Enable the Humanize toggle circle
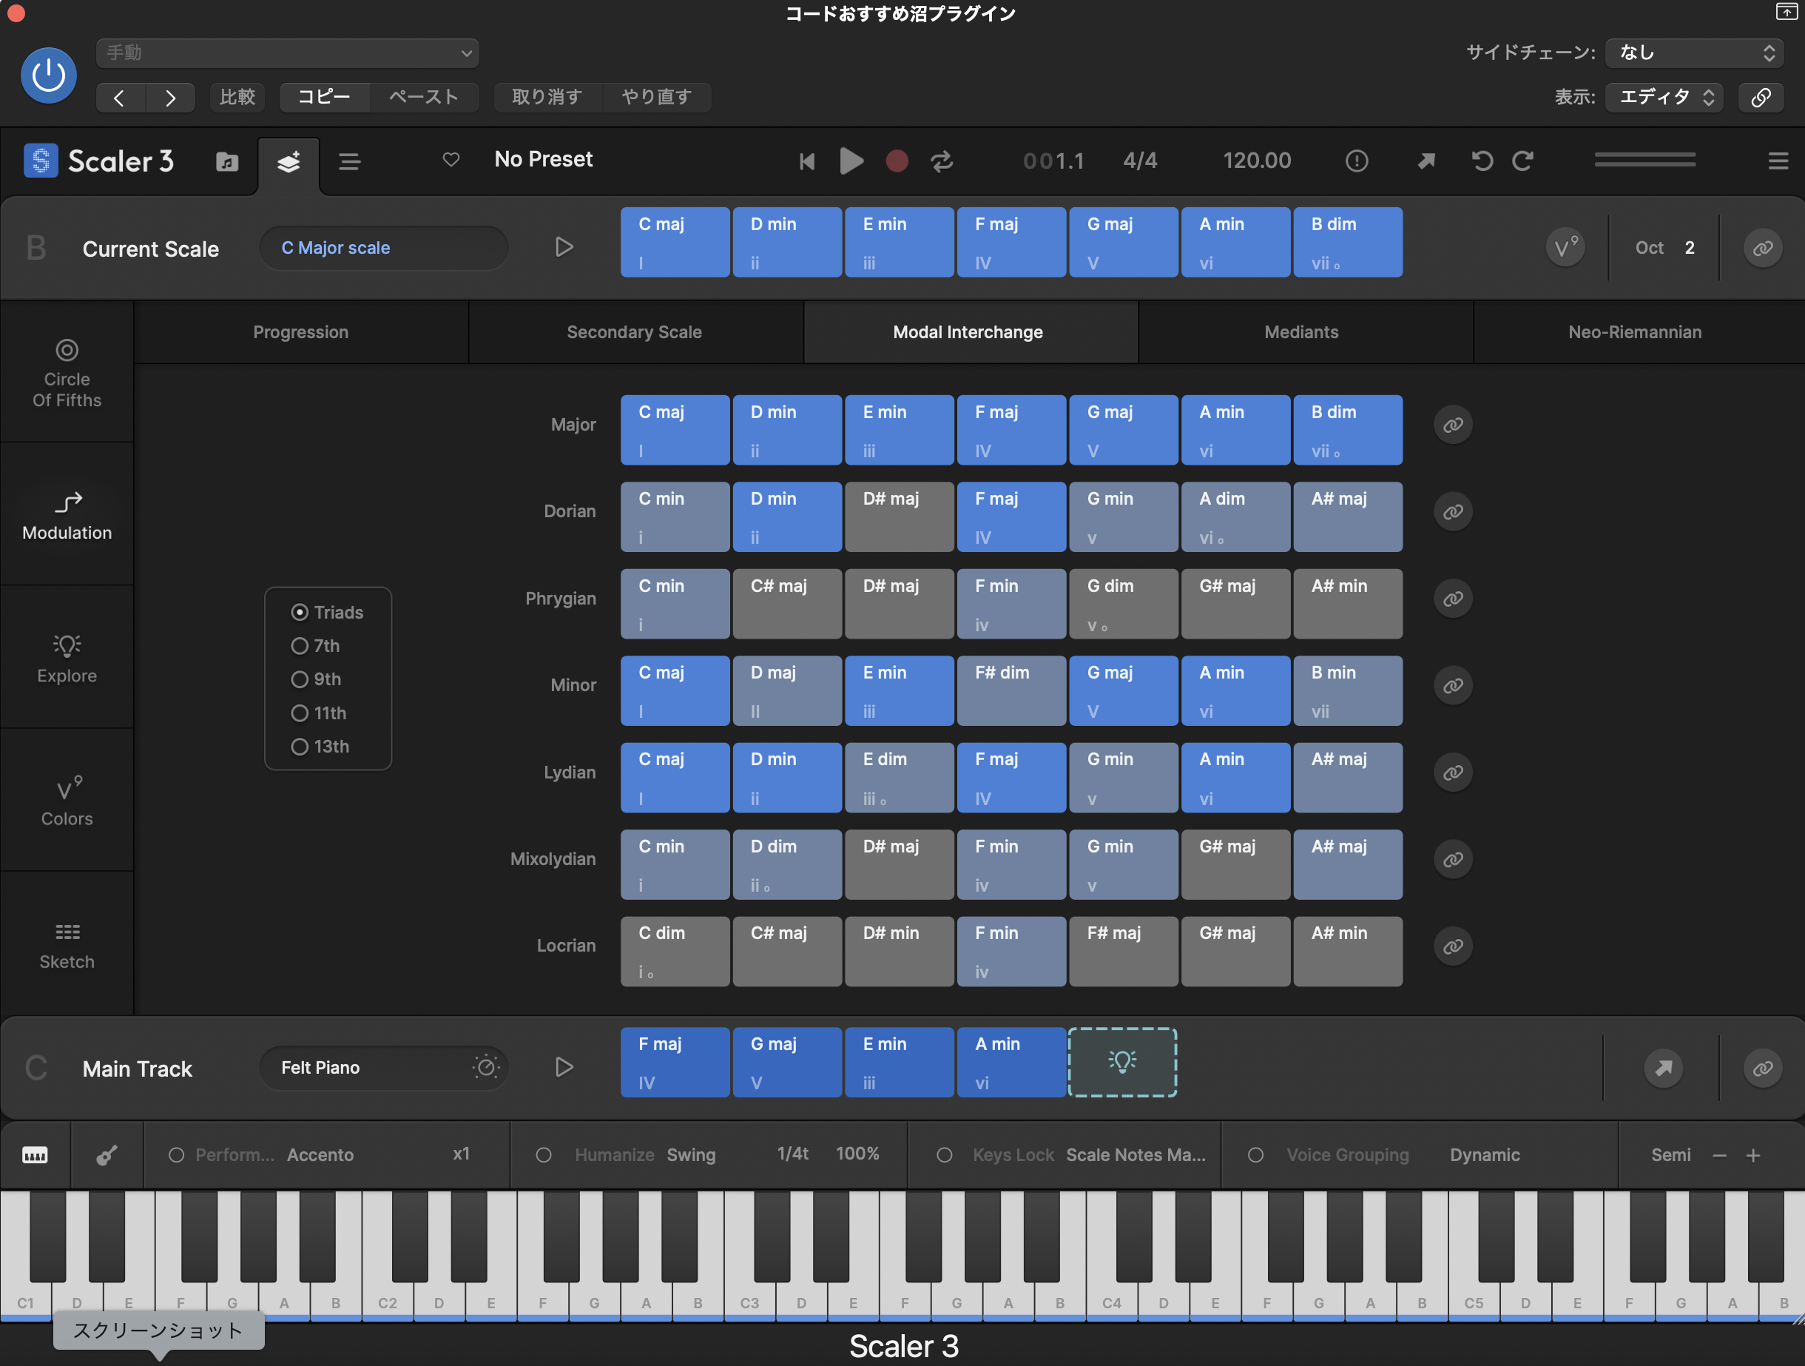Screen dimensions: 1805x1366 click(544, 1155)
